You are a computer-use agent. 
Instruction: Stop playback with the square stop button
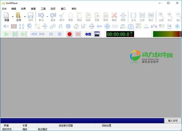point(60,34)
